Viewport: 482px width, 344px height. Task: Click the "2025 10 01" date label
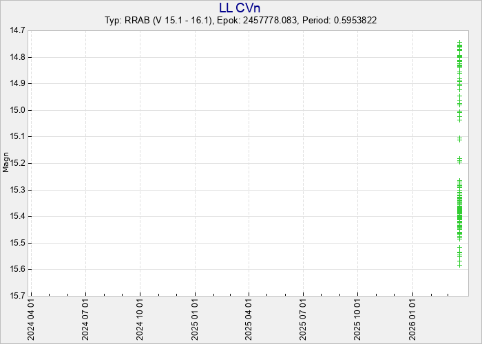[x=358, y=320]
